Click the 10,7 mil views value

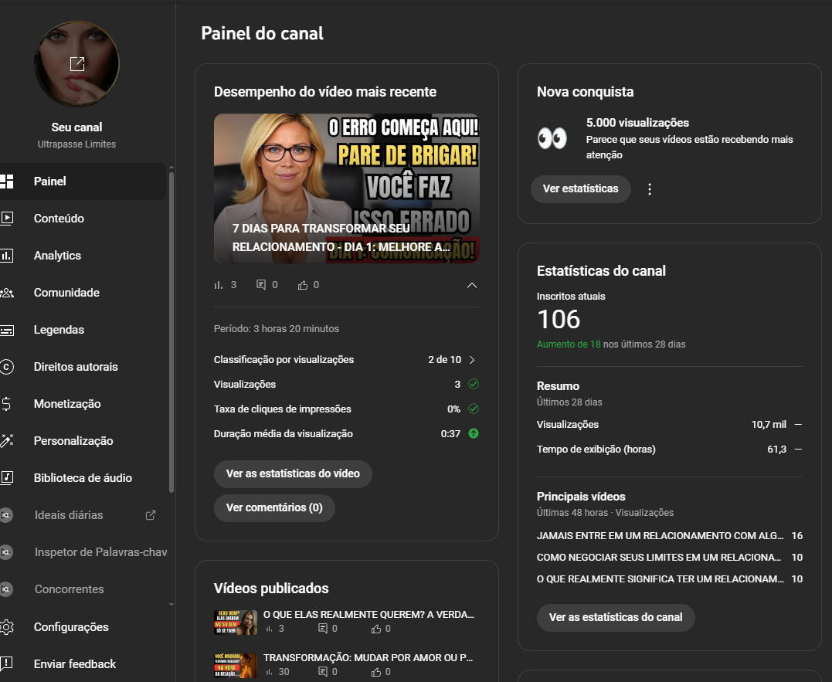coord(769,424)
